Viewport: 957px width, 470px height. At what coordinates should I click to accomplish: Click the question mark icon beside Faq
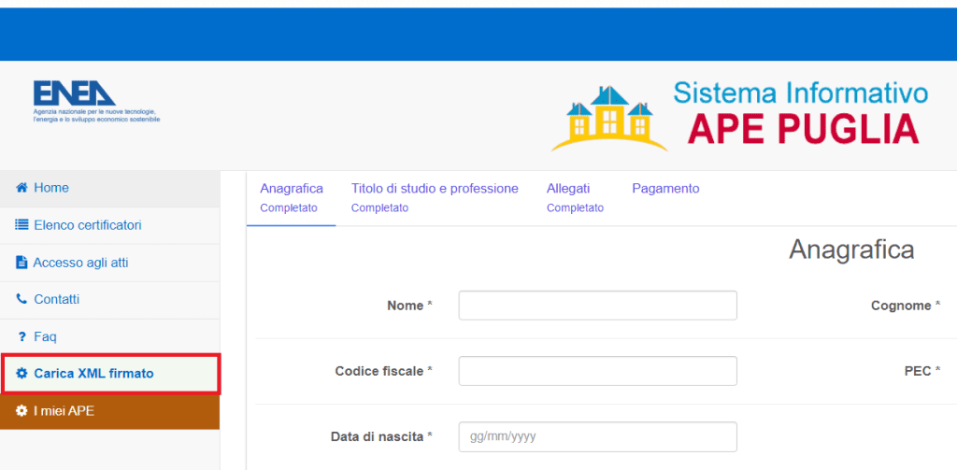pyautogui.click(x=22, y=337)
